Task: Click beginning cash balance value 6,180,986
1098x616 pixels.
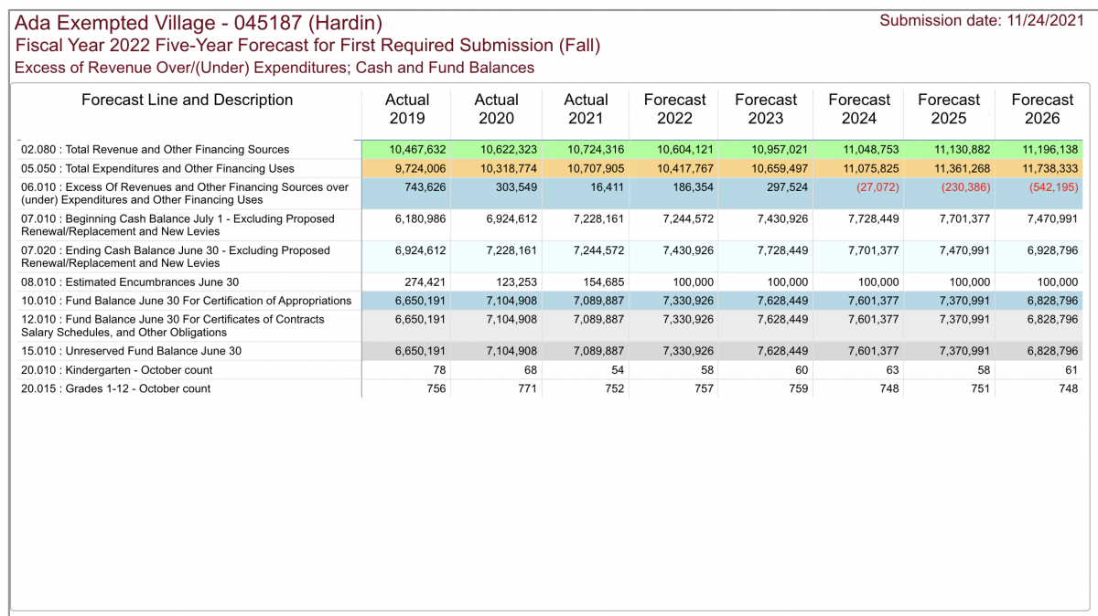Action: 420,218
